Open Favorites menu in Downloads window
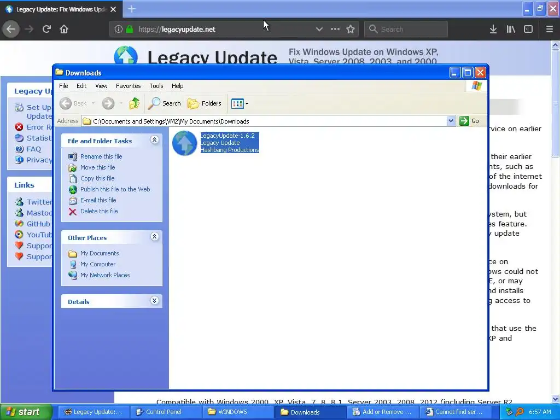 point(128,86)
